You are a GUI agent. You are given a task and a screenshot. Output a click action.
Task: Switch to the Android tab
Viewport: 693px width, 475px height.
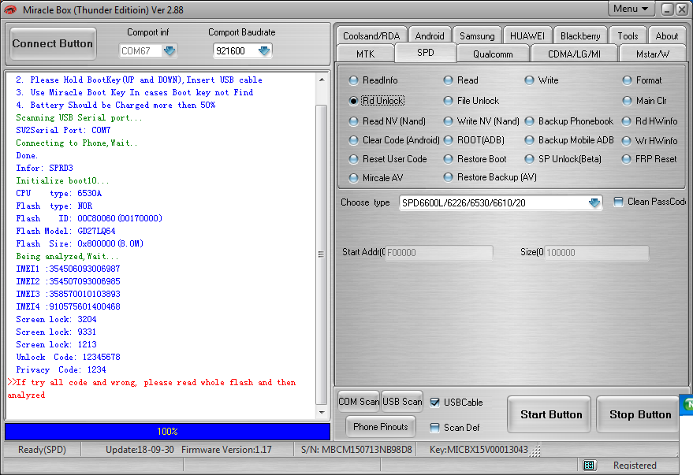click(430, 35)
